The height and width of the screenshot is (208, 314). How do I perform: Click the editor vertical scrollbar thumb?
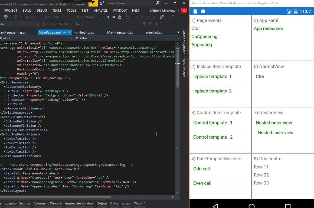pyautogui.click(x=178, y=69)
